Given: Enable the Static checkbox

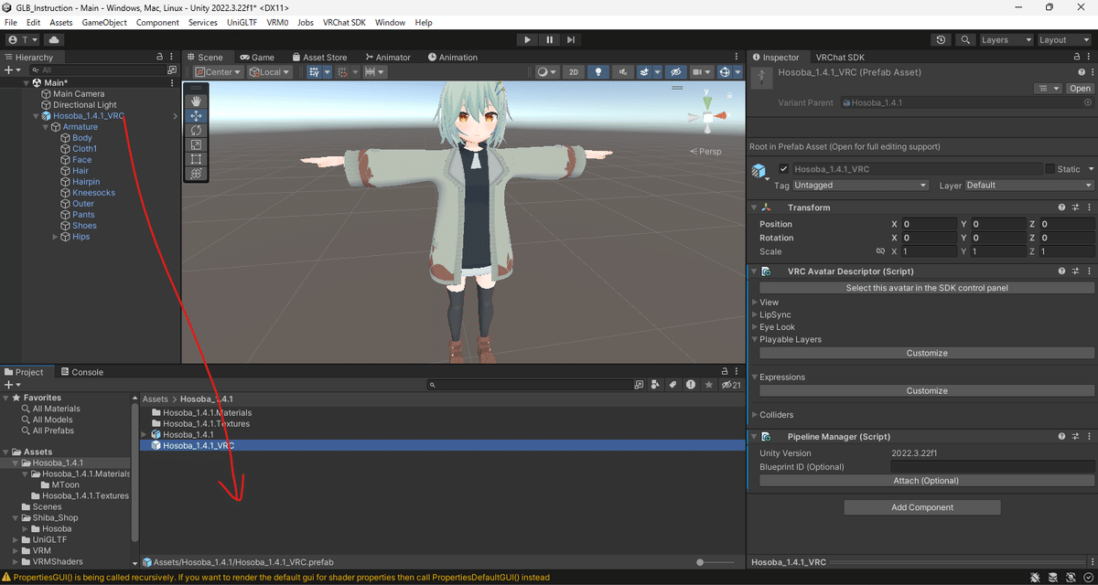Looking at the screenshot, I should tap(1050, 169).
